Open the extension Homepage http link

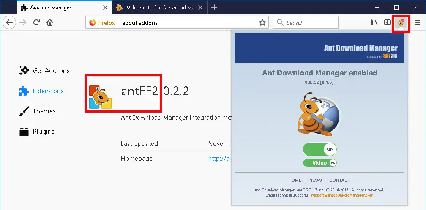pyautogui.click(x=219, y=159)
